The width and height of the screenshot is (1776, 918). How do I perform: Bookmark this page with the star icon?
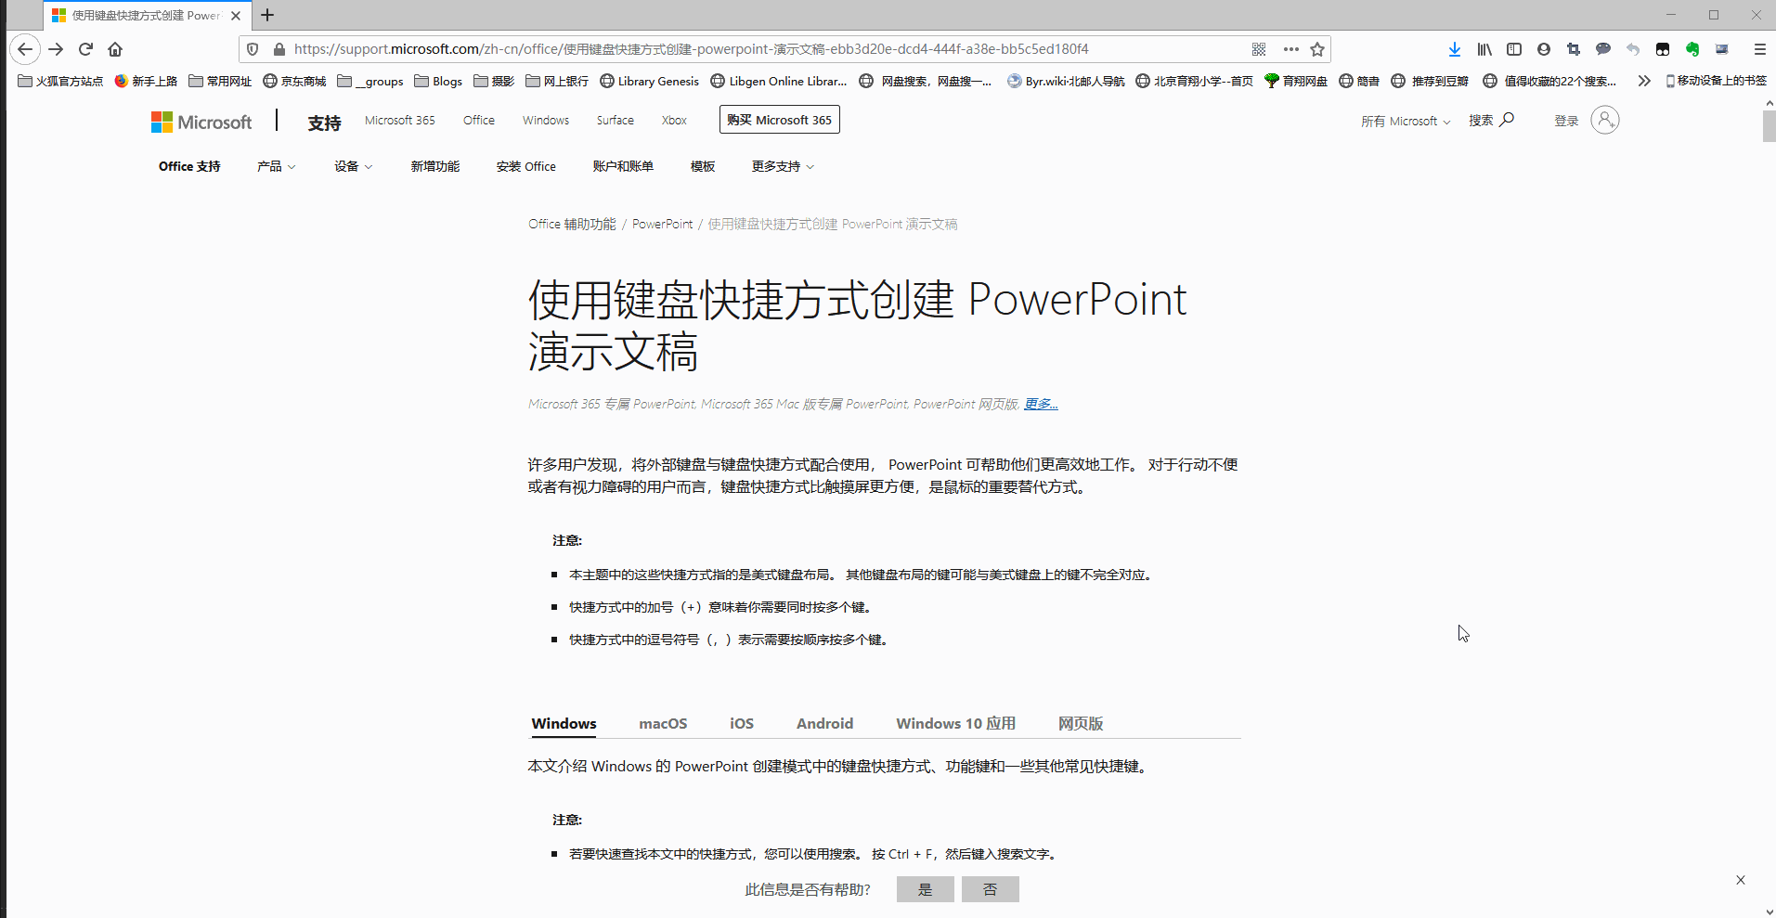(1317, 49)
